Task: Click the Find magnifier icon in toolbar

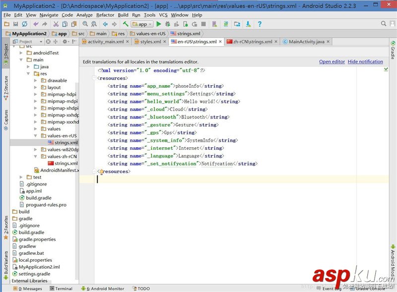Action: (85, 24)
